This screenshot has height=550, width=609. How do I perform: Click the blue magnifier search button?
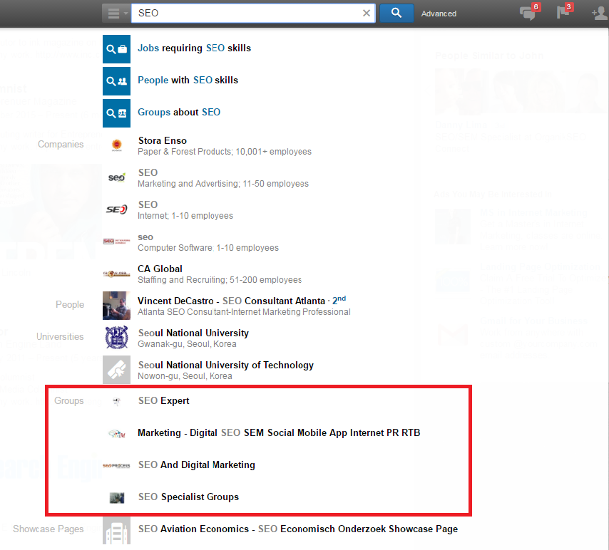pyautogui.click(x=396, y=13)
